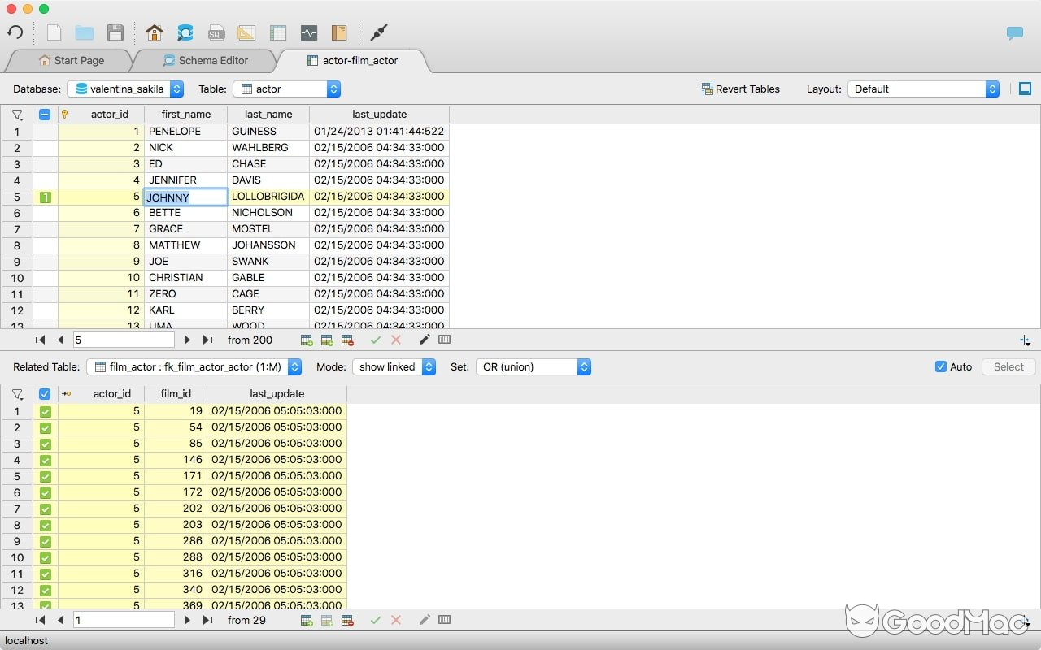Open the SQL editor from the toolbar
This screenshot has width=1041, height=650.
pos(216,32)
